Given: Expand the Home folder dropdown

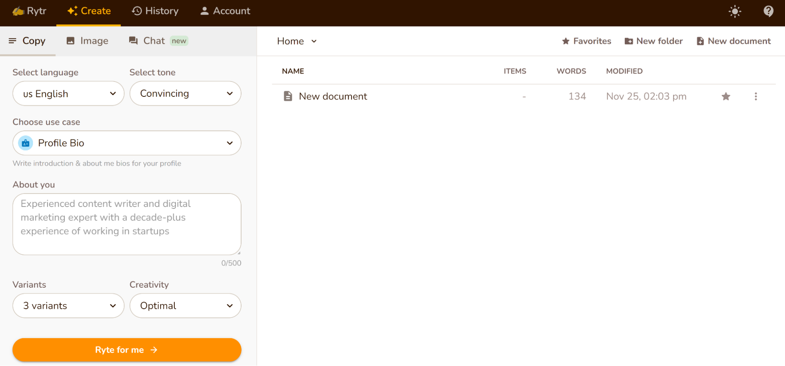Looking at the screenshot, I should [x=297, y=41].
